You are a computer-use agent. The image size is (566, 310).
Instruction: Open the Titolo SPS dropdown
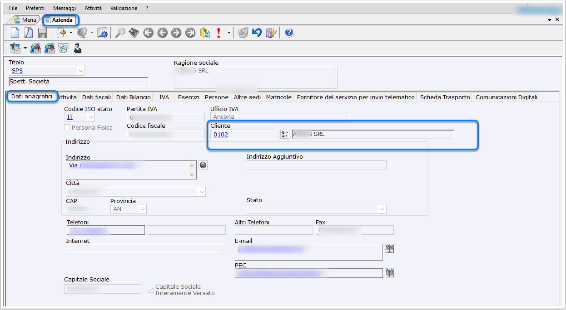[x=81, y=71]
